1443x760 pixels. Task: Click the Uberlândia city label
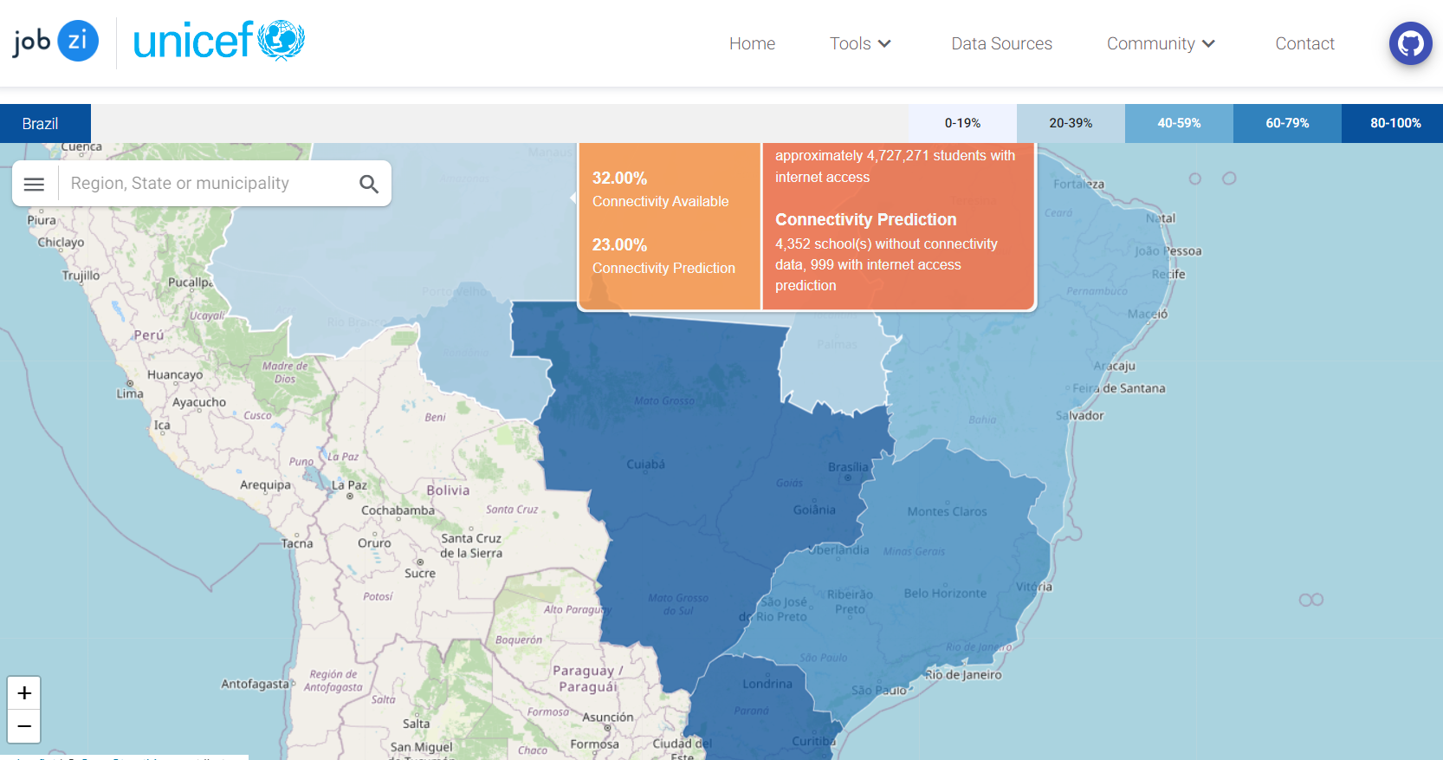pos(838,550)
